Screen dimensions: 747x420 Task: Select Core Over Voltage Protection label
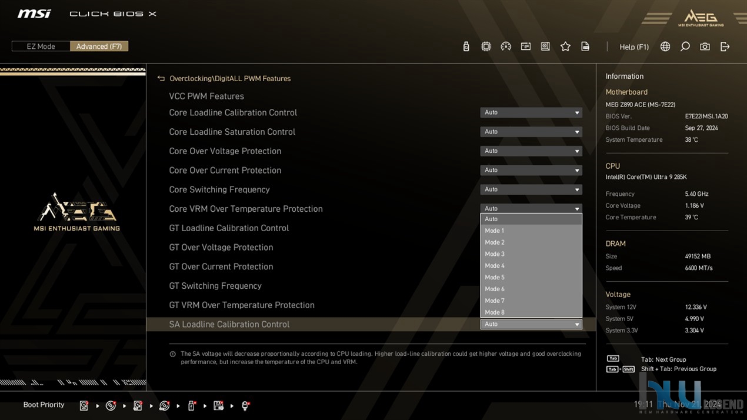(x=225, y=151)
